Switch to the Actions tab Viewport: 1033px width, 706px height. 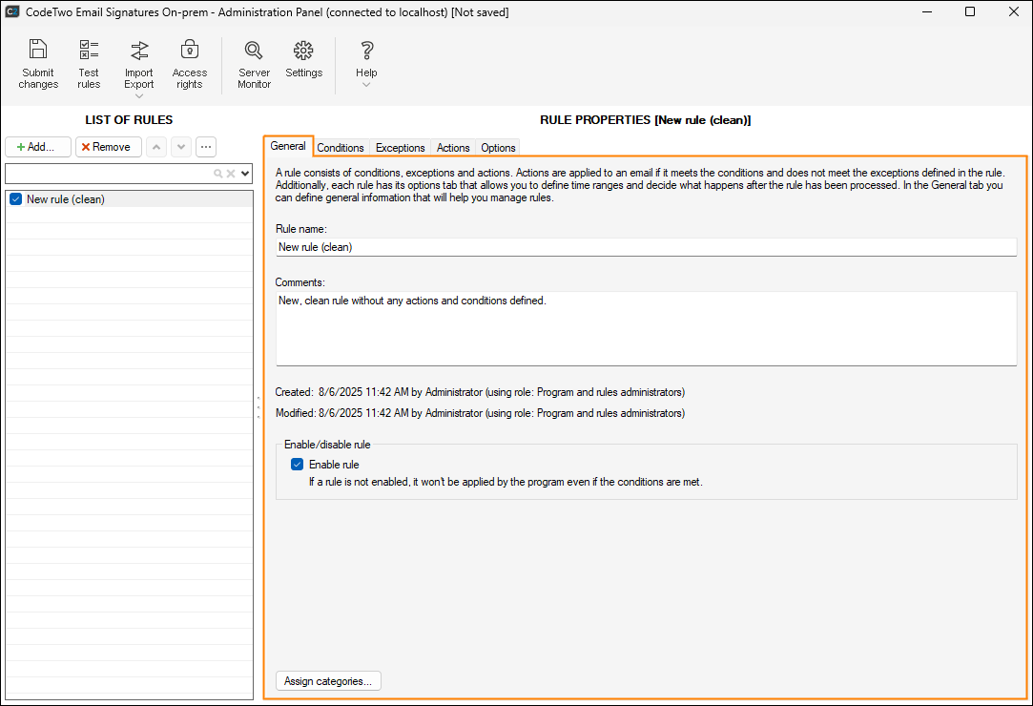click(x=453, y=148)
